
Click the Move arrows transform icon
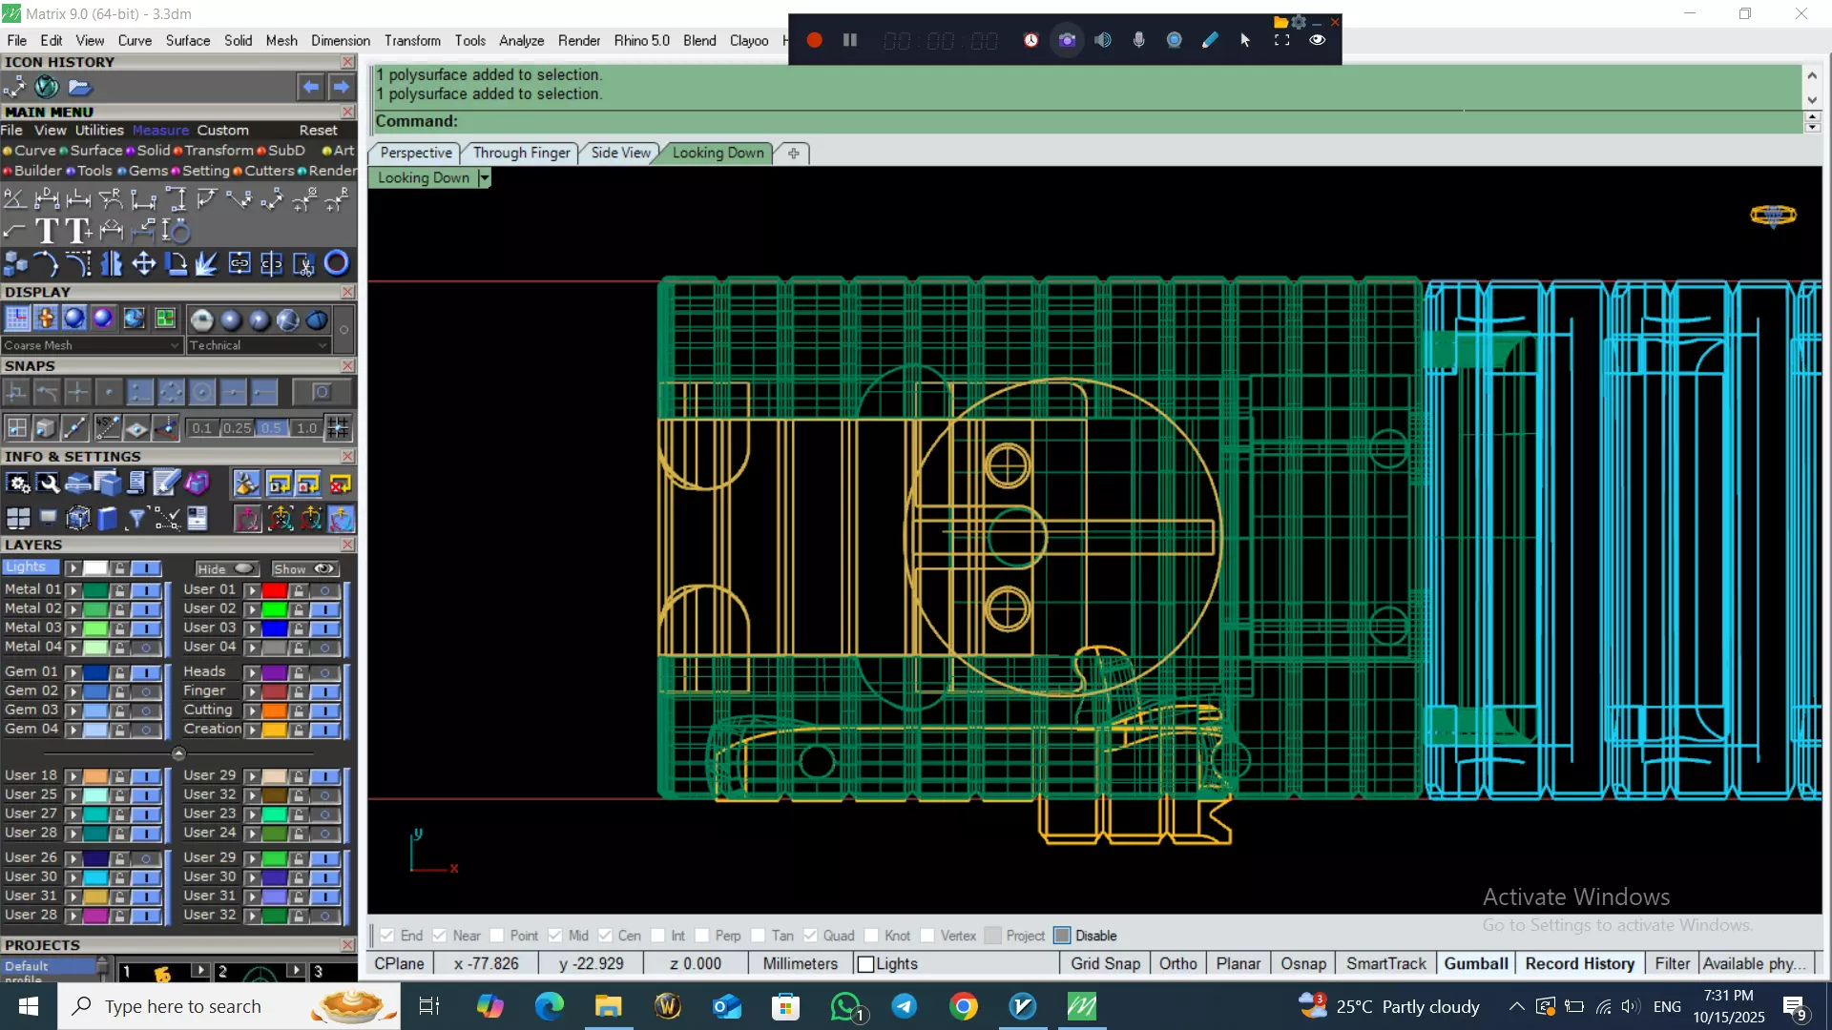(x=143, y=263)
